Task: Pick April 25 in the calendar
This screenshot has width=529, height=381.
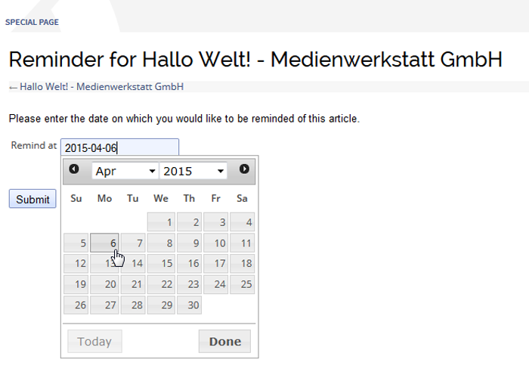Action: point(243,284)
